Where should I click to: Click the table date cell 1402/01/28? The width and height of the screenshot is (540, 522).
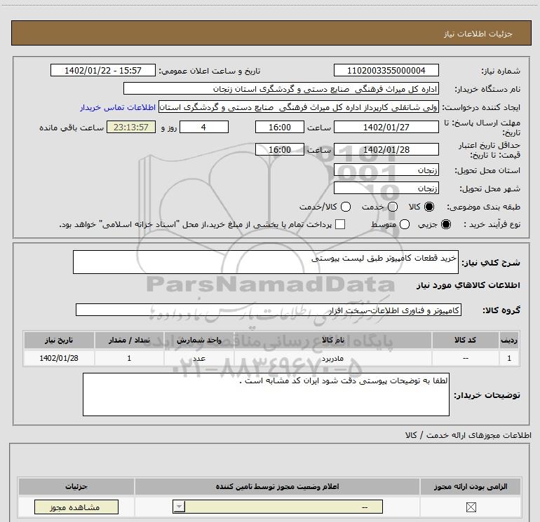(x=59, y=358)
